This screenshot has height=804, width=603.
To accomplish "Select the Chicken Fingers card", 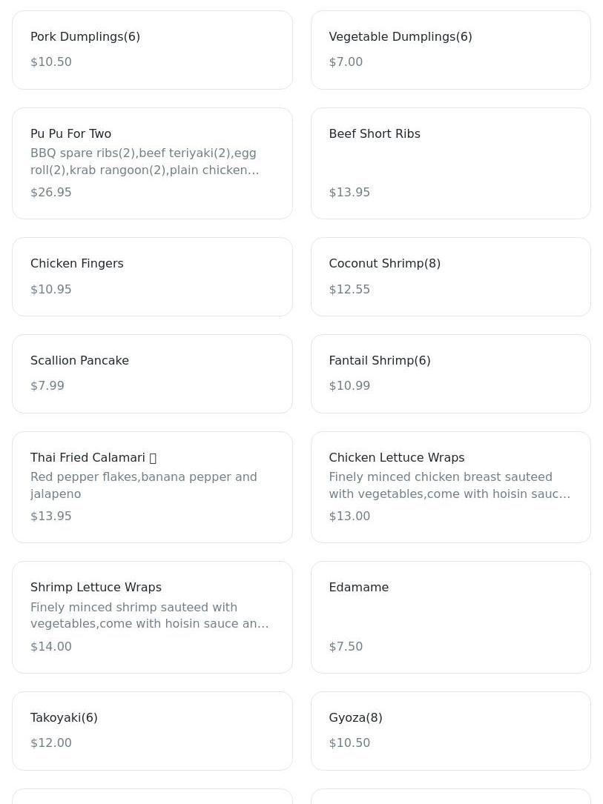I will coord(152,276).
